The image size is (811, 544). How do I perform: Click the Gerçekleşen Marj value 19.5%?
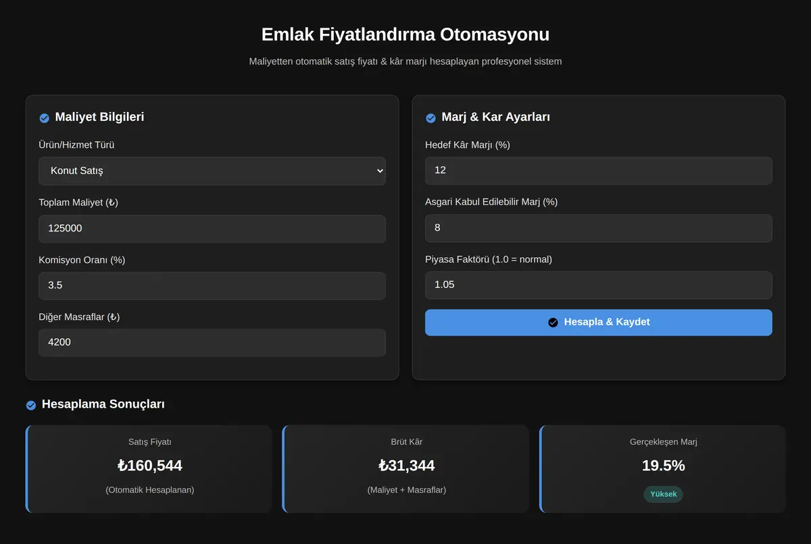pyautogui.click(x=663, y=466)
